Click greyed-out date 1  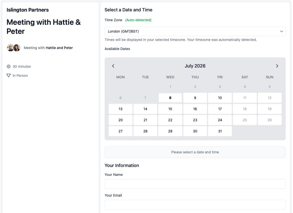click(170, 87)
